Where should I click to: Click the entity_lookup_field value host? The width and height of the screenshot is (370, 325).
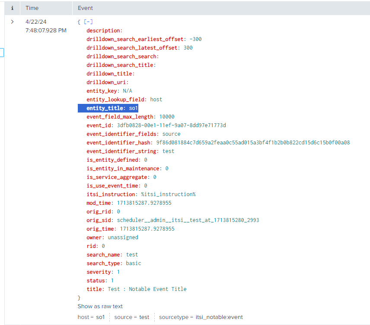click(156, 99)
